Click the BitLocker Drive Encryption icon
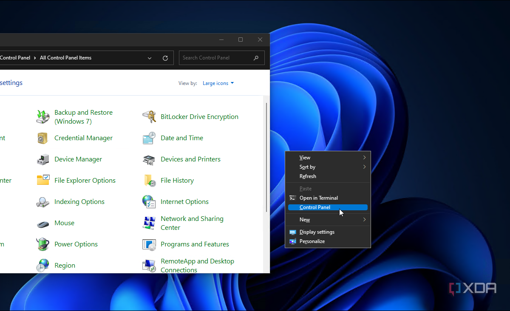The height and width of the screenshot is (311, 510). [149, 117]
